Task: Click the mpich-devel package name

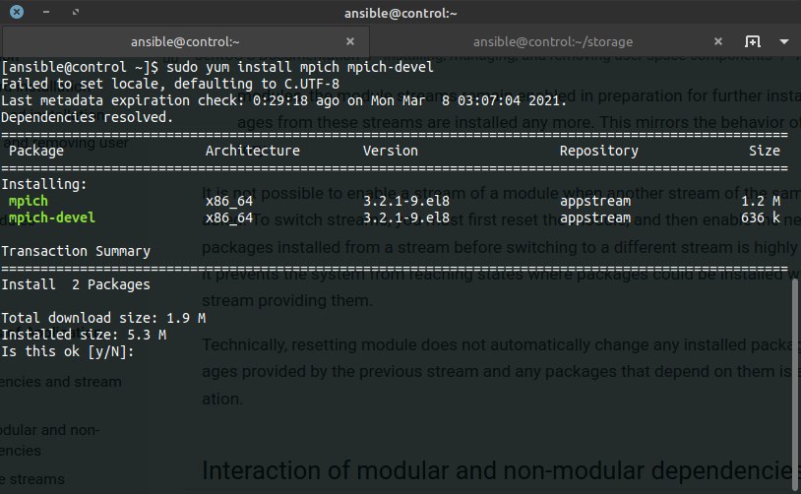Action: (x=51, y=217)
